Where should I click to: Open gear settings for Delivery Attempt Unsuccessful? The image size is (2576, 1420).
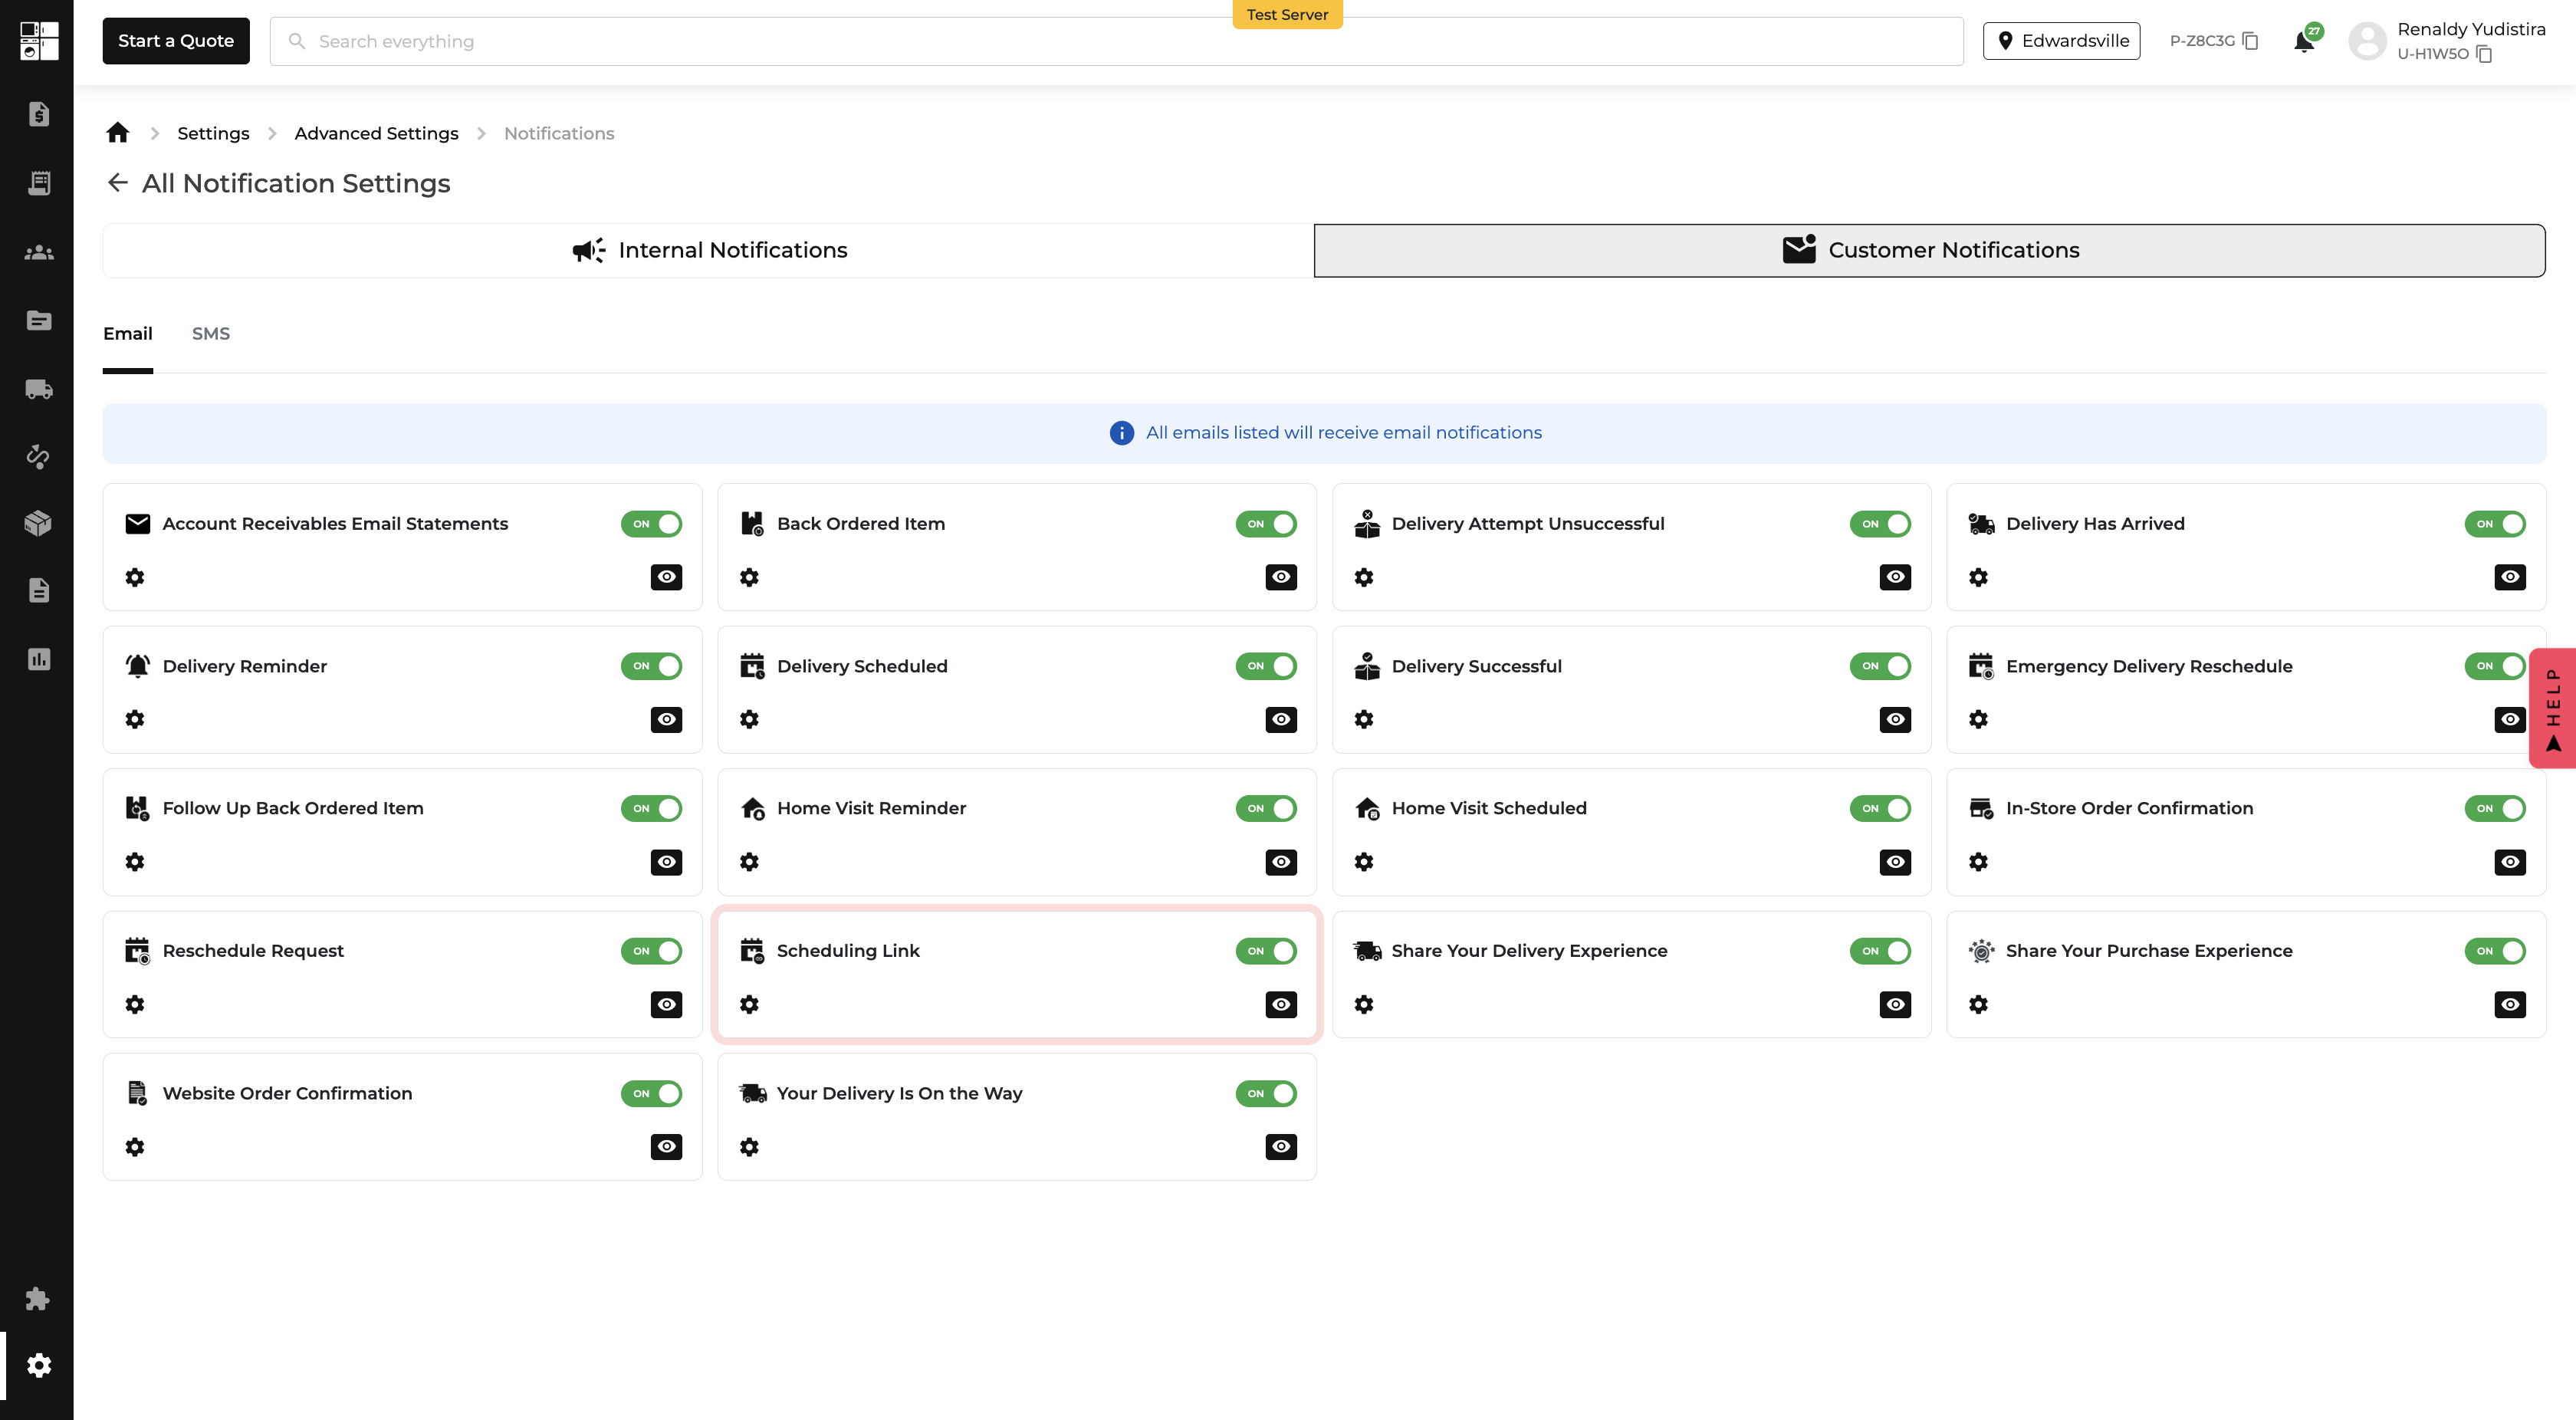1364,577
